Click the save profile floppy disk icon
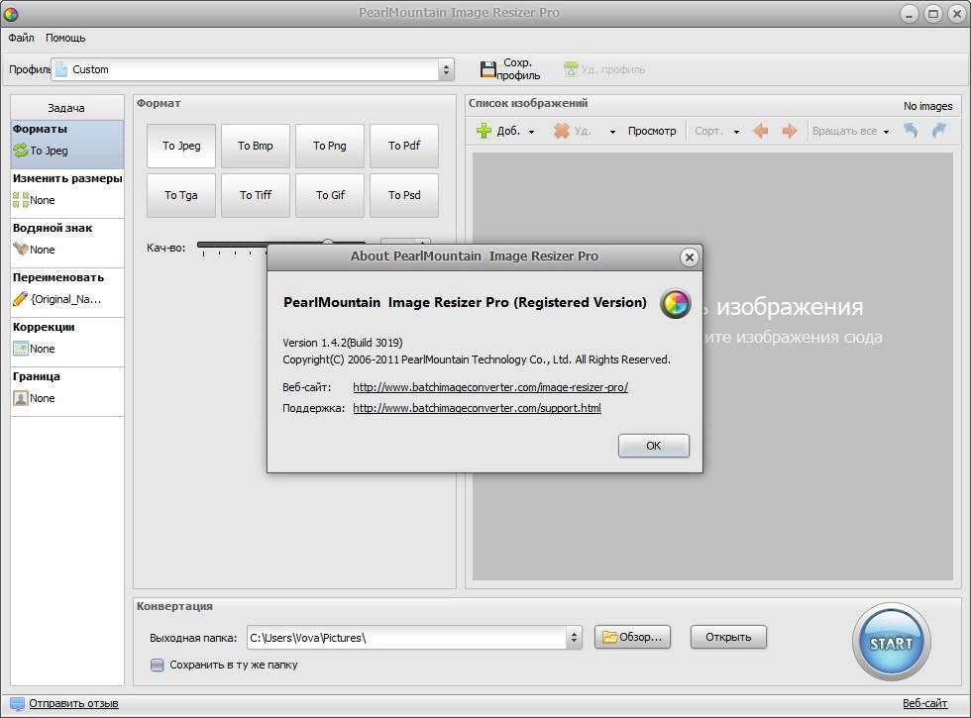 pos(487,69)
